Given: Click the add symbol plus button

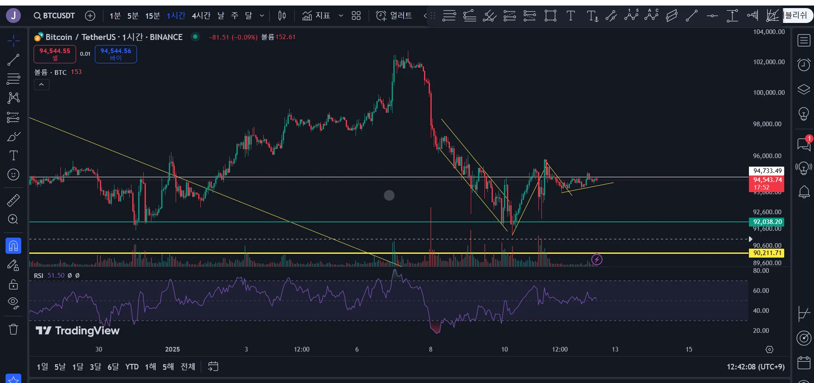Looking at the screenshot, I should pyautogui.click(x=90, y=16).
